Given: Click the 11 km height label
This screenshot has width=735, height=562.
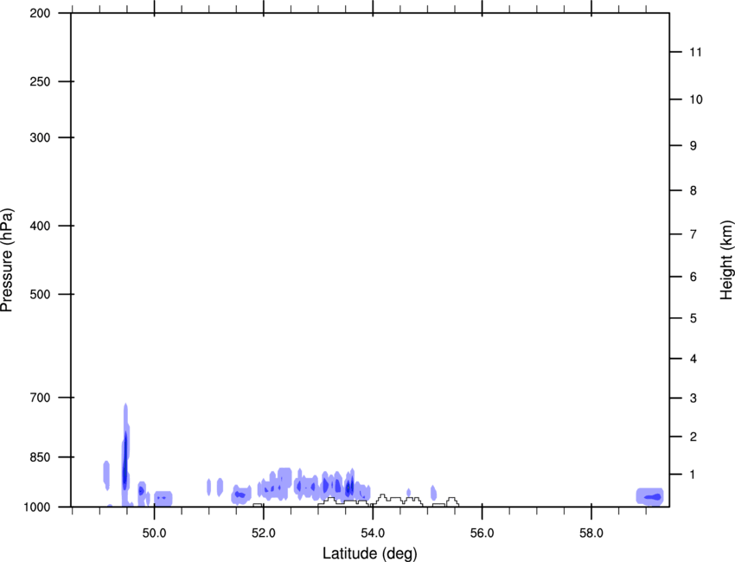Looking at the screenshot, I should (x=696, y=52).
